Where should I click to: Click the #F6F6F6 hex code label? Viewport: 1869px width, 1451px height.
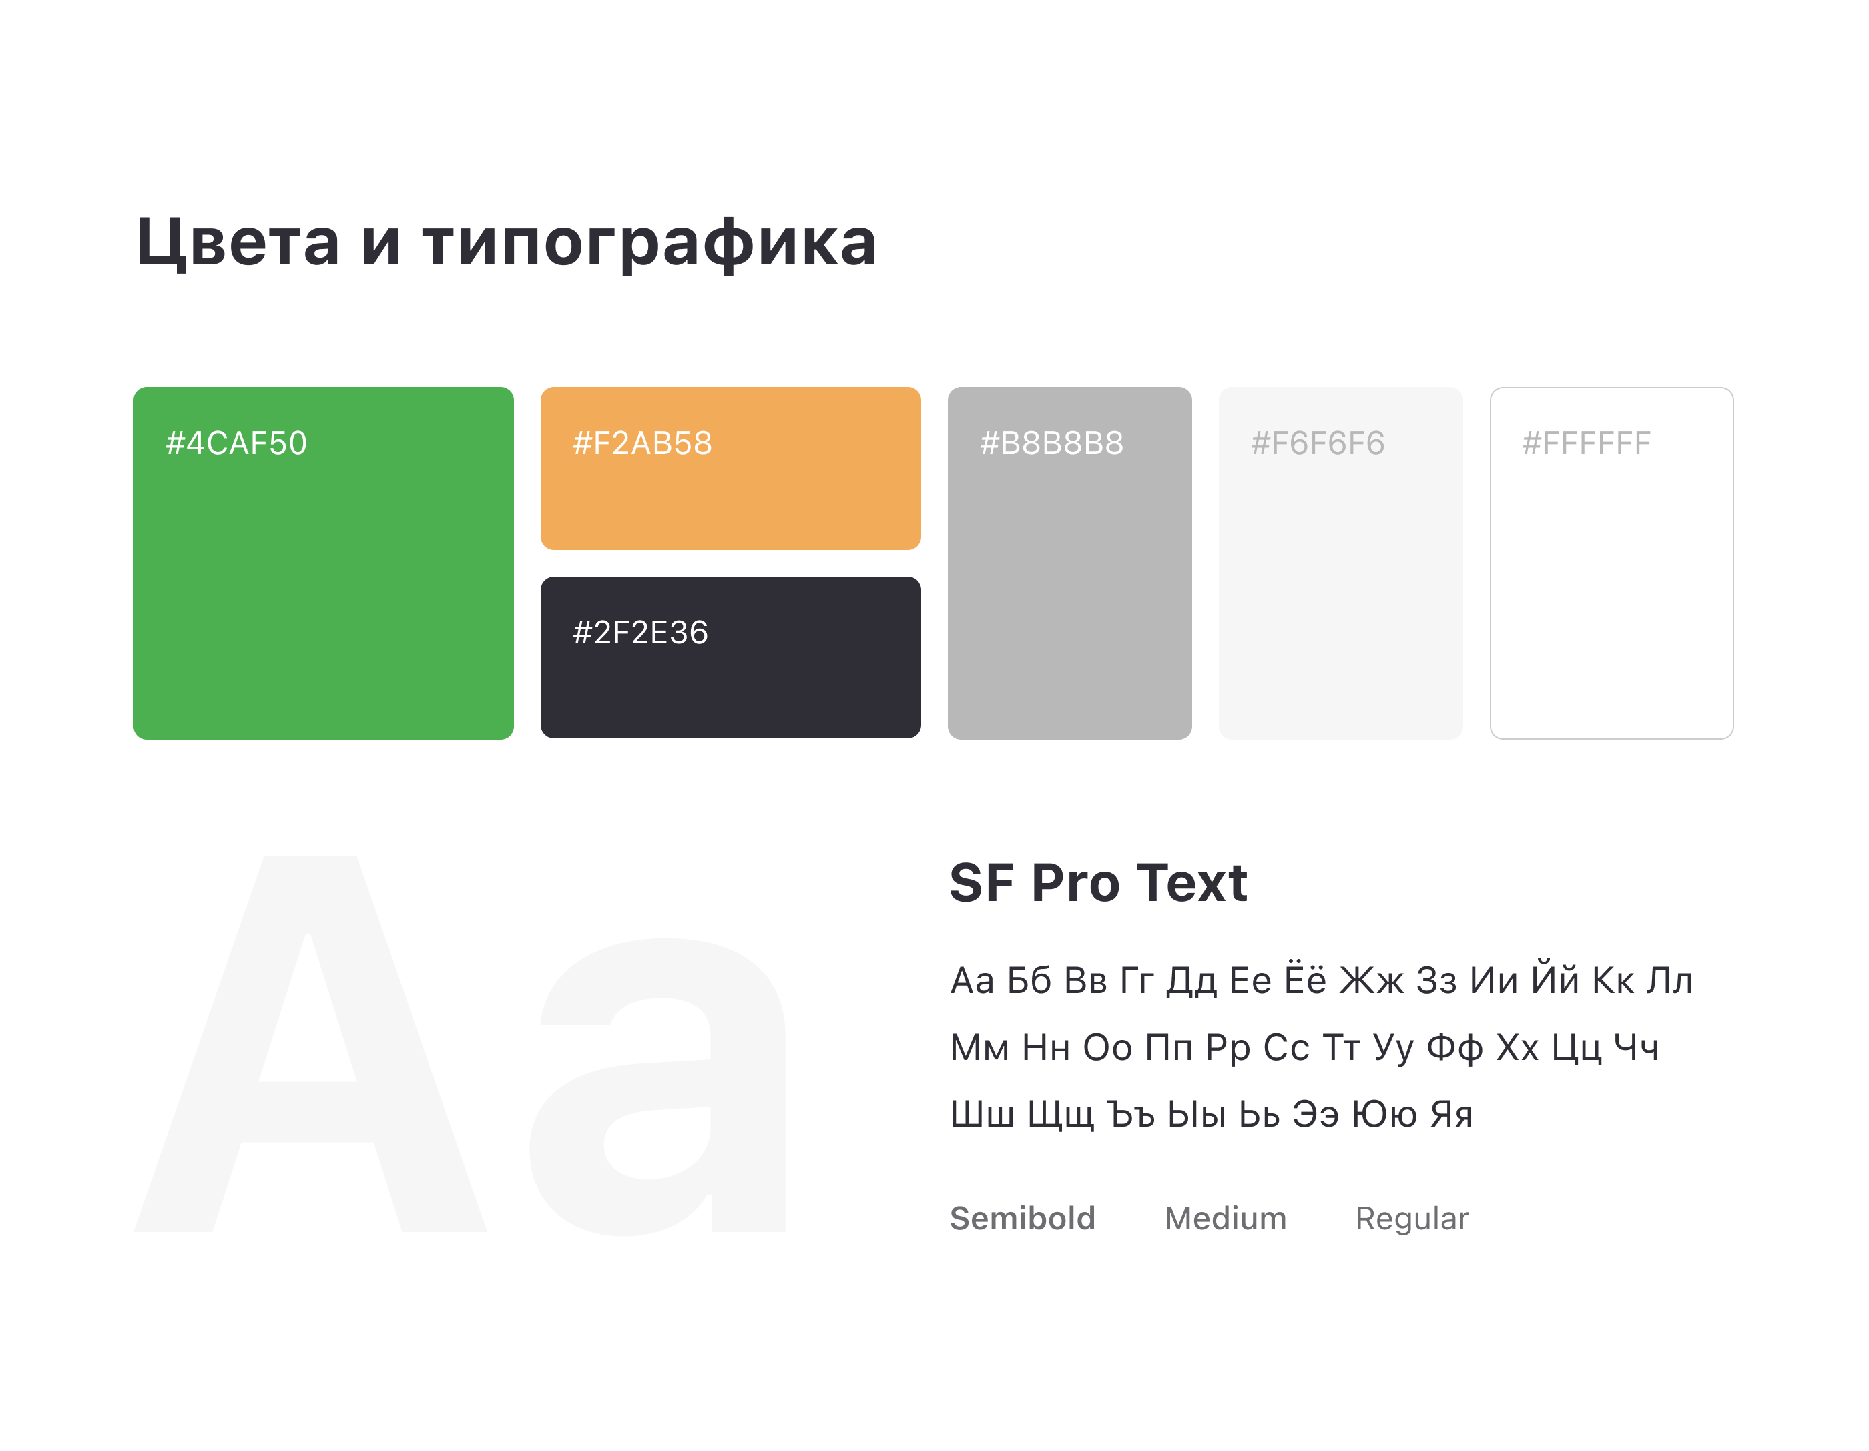[x=1317, y=443]
